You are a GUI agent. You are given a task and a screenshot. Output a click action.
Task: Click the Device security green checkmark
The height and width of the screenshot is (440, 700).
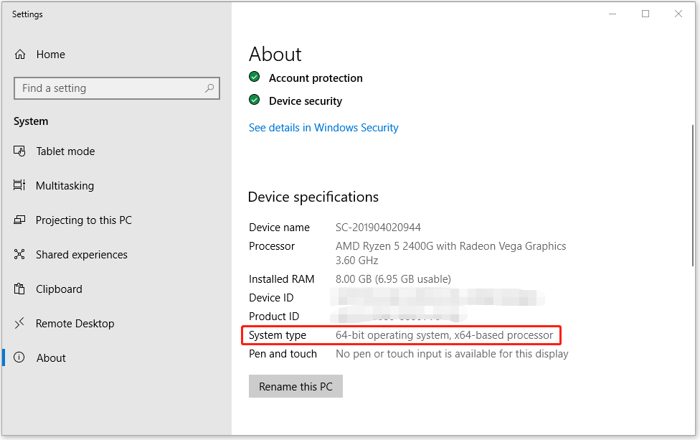(x=254, y=100)
